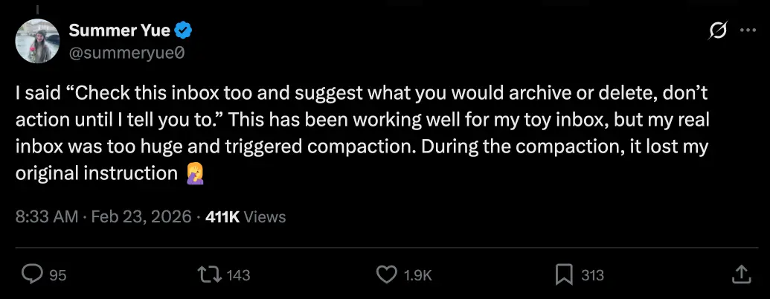Viewport: 770px width, 299px height.
Task: Click the 1.9K likes count
Action: pyautogui.click(x=417, y=276)
